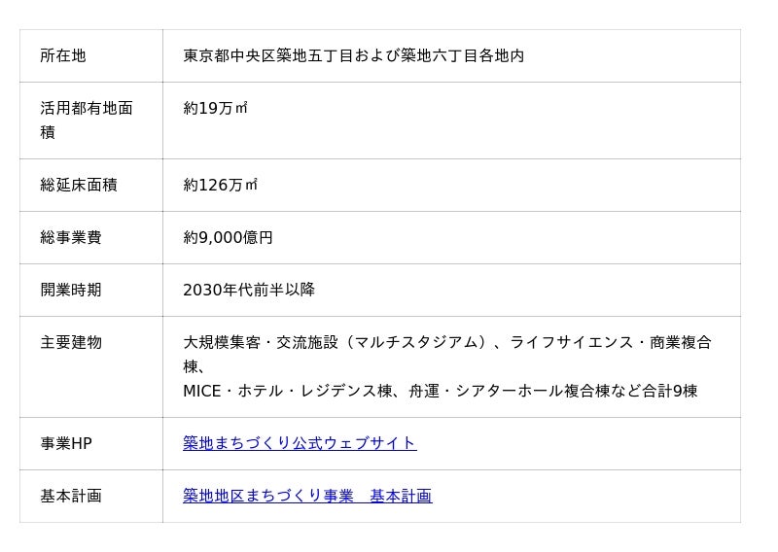Open the 築地地区まちづくり事業 基本計画 link
The width and height of the screenshot is (778, 552).
[x=307, y=496]
